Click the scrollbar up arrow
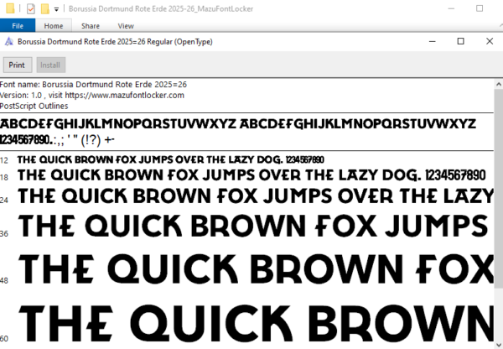Screen dimensions: 503x349 499,85
